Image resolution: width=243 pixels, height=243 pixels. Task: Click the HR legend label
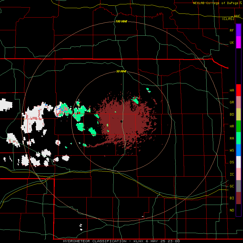tap(232, 126)
